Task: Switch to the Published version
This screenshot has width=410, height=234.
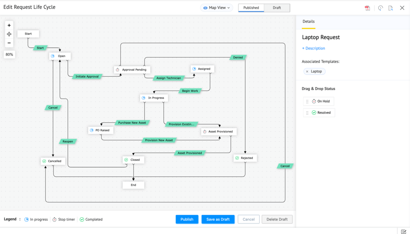Action: [251, 8]
